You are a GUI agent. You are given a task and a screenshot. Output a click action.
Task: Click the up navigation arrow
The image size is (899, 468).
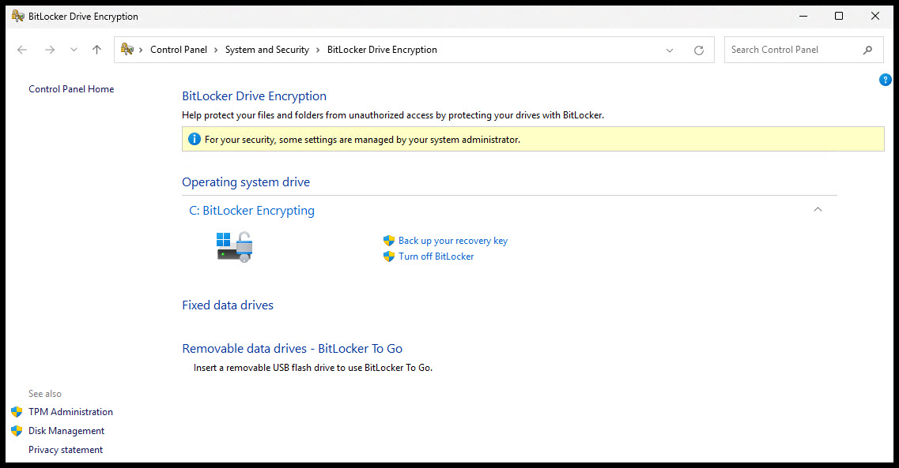[96, 49]
